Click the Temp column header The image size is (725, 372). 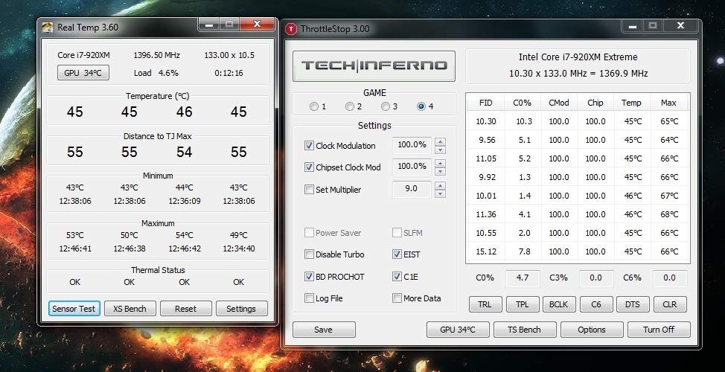pyautogui.click(x=632, y=103)
